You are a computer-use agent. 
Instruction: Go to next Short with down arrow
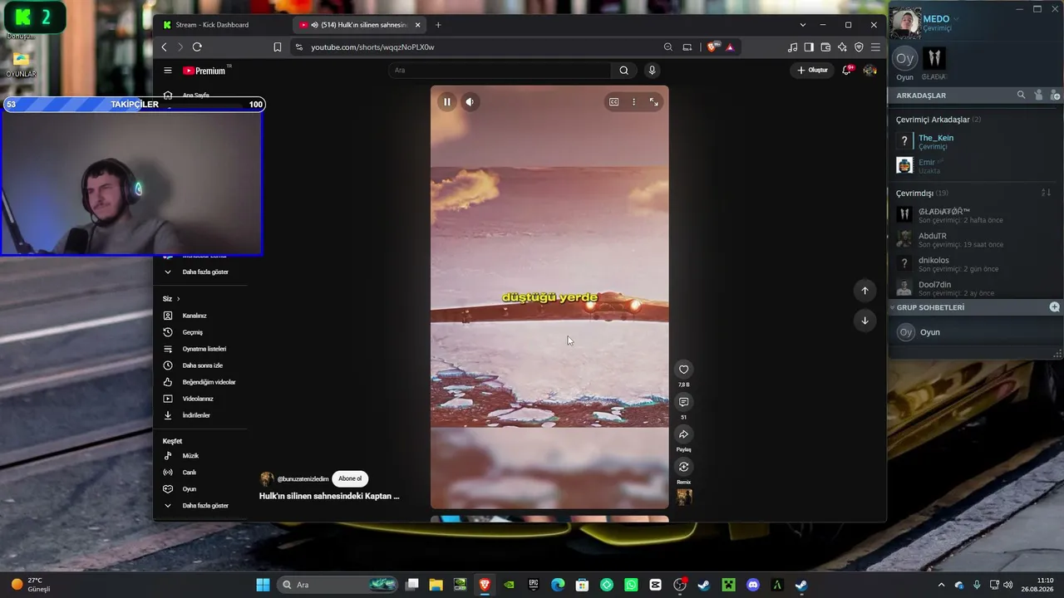click(x=864, y=321)
